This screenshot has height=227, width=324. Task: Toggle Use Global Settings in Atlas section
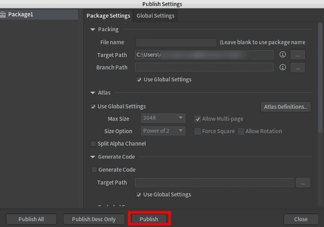[93, 107]
